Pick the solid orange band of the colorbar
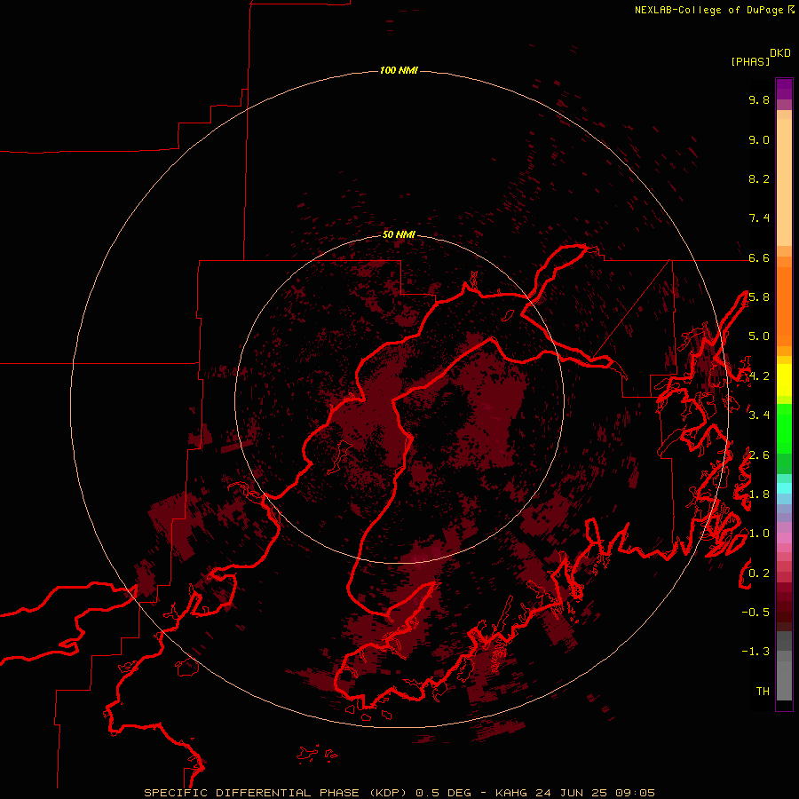Screen dimensions: 799x799 [784, 305]
